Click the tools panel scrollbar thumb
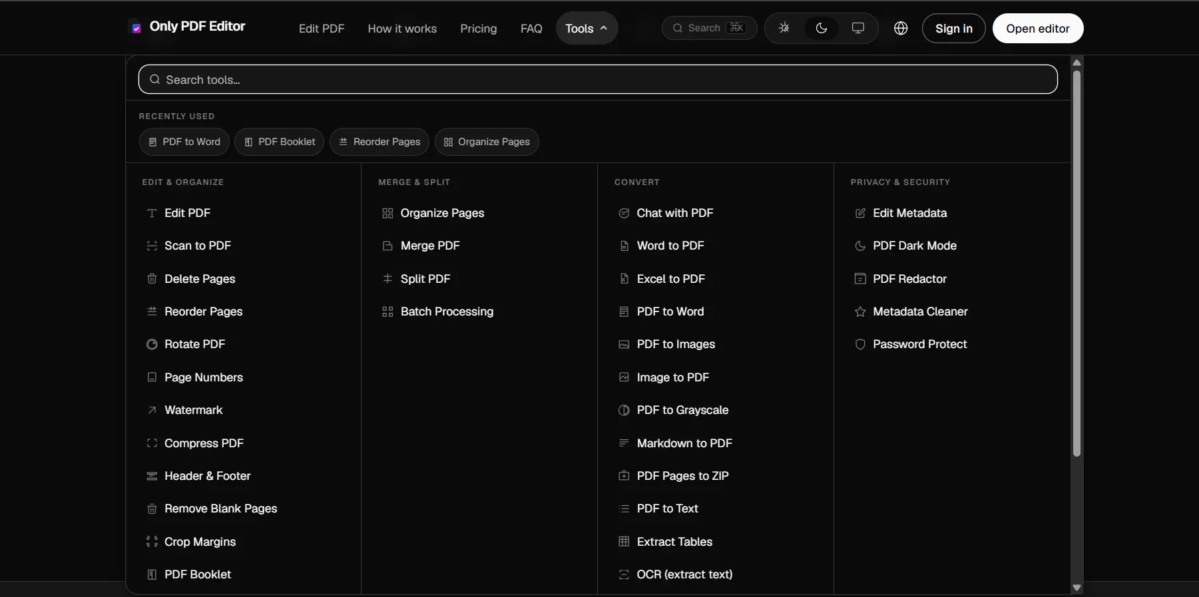Screen dimensions: 1199x597 1077,264
